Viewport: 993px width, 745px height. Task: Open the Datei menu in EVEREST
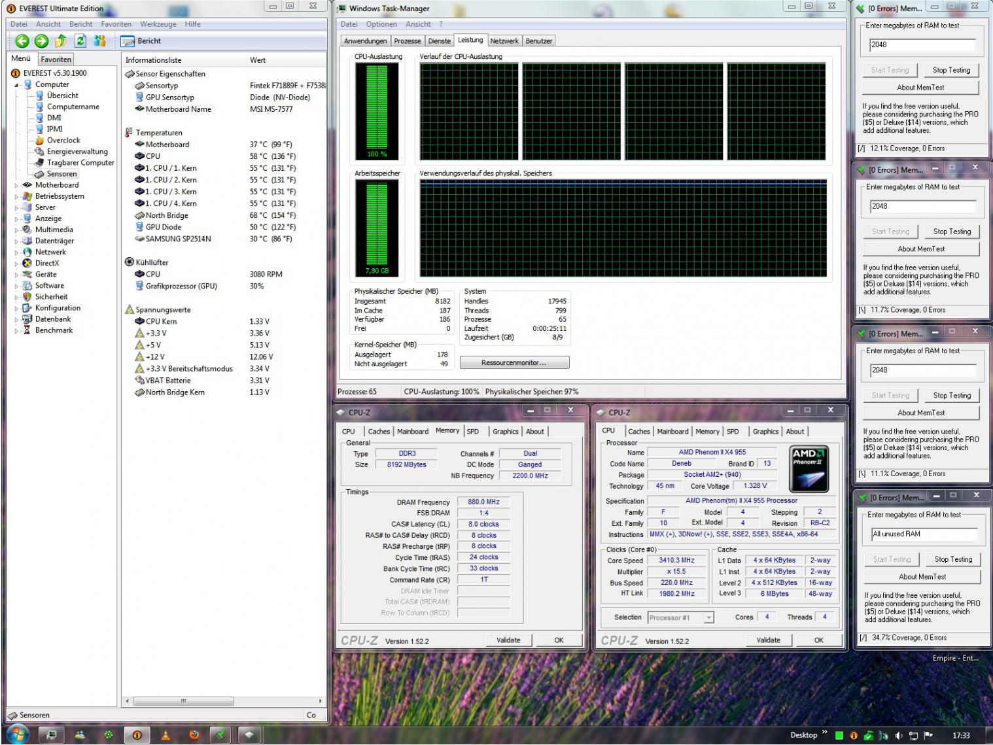coord(19,24)
